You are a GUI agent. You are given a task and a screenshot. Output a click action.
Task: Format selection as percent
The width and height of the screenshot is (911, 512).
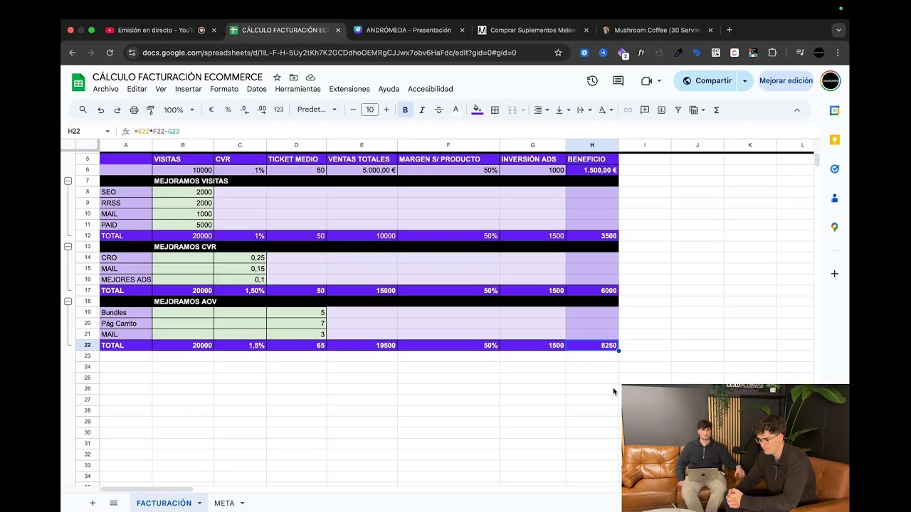click(x=228, y=110)
